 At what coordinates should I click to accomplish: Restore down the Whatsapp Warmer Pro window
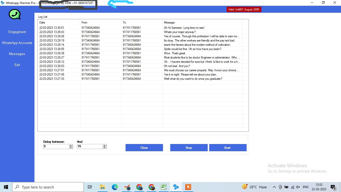[323, 3]
